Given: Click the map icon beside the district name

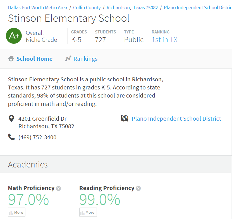Looking at the screenshot, I should 124,118.
